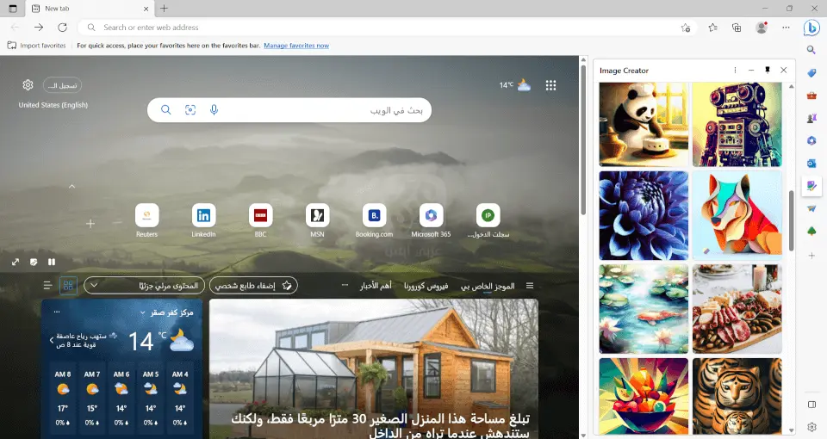Close the Image Creator panel
Viewport: 827px width, 439px height.
click(x=784, y=70)
